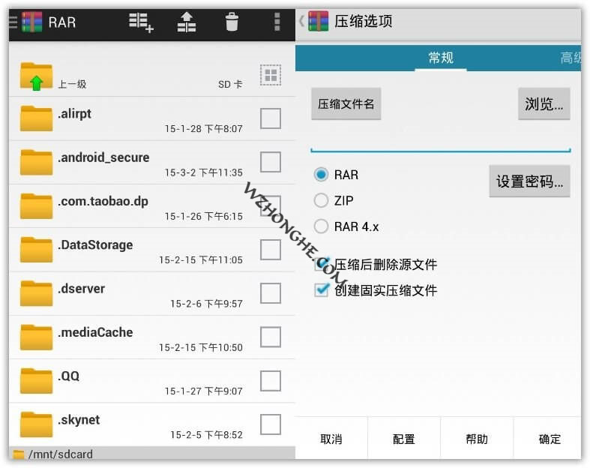The image size is (590, 468).
Task: Tap the RAR logo in compression options header
Action: pyautogui.click(x=319, y=21)
